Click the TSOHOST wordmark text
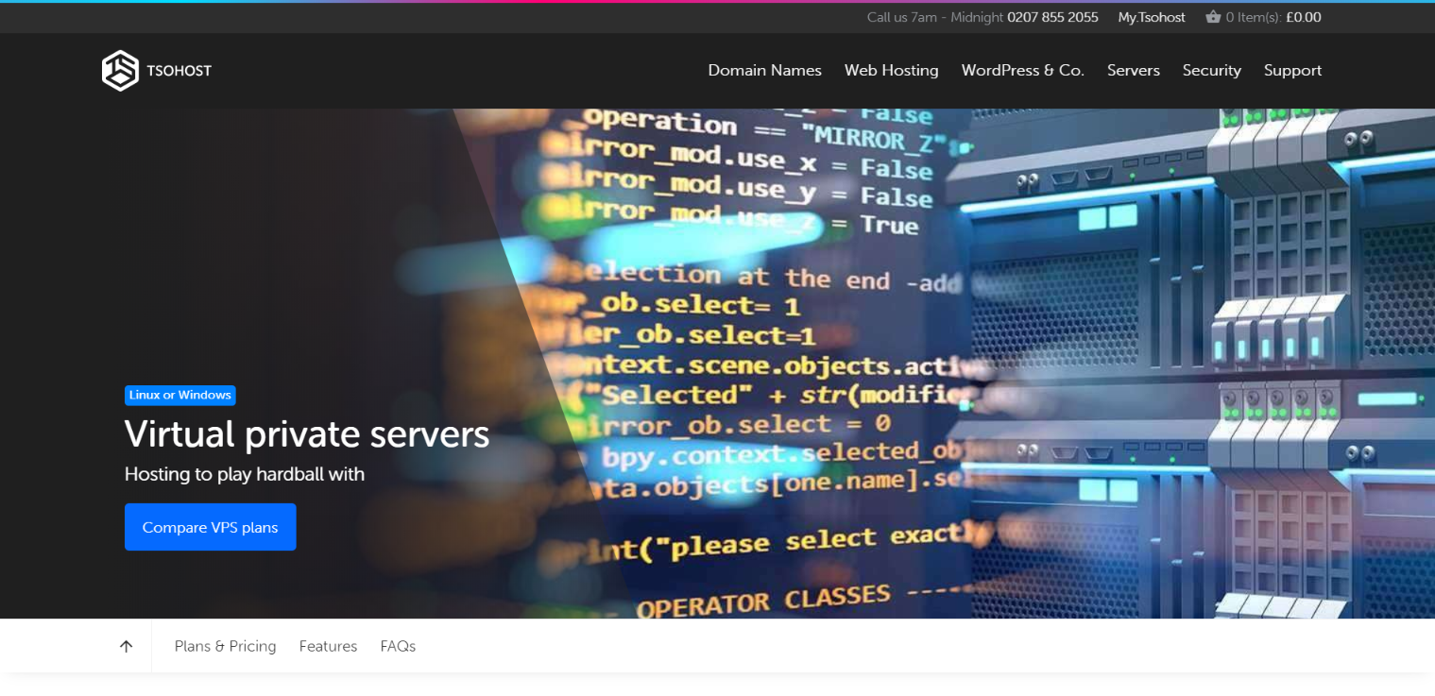The height and width of the screenshot is (696, 1435). tap(179, 71)
